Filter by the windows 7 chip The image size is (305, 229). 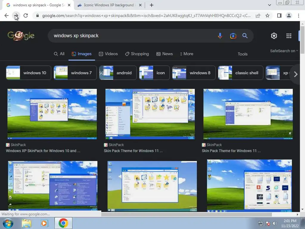[x=75, y=73]
